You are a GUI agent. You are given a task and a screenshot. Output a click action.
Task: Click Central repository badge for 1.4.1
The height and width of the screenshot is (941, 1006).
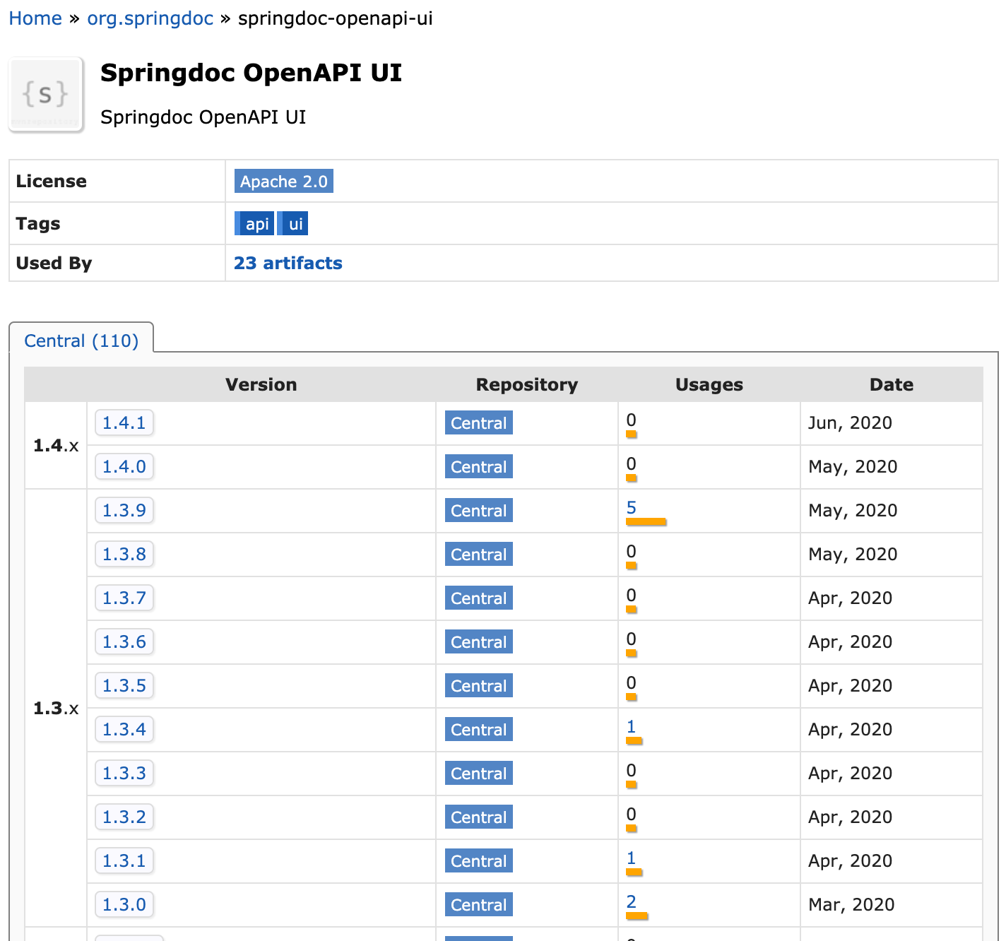[x=479, y=423]
